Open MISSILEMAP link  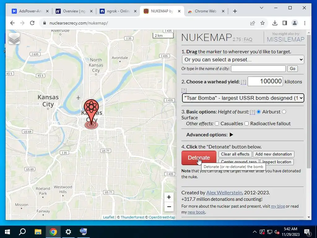(x=286, y=39)
